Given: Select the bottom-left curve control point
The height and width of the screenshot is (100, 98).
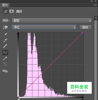Looking at the screenshot, I should [x=19, y=96].
